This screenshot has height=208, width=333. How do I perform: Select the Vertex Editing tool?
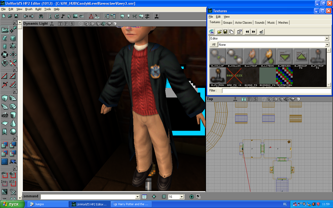click(x=13, y=30)
